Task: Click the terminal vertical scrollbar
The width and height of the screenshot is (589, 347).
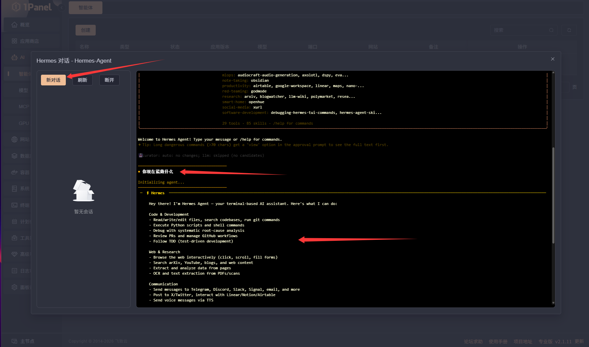Action: coord(553,195)
